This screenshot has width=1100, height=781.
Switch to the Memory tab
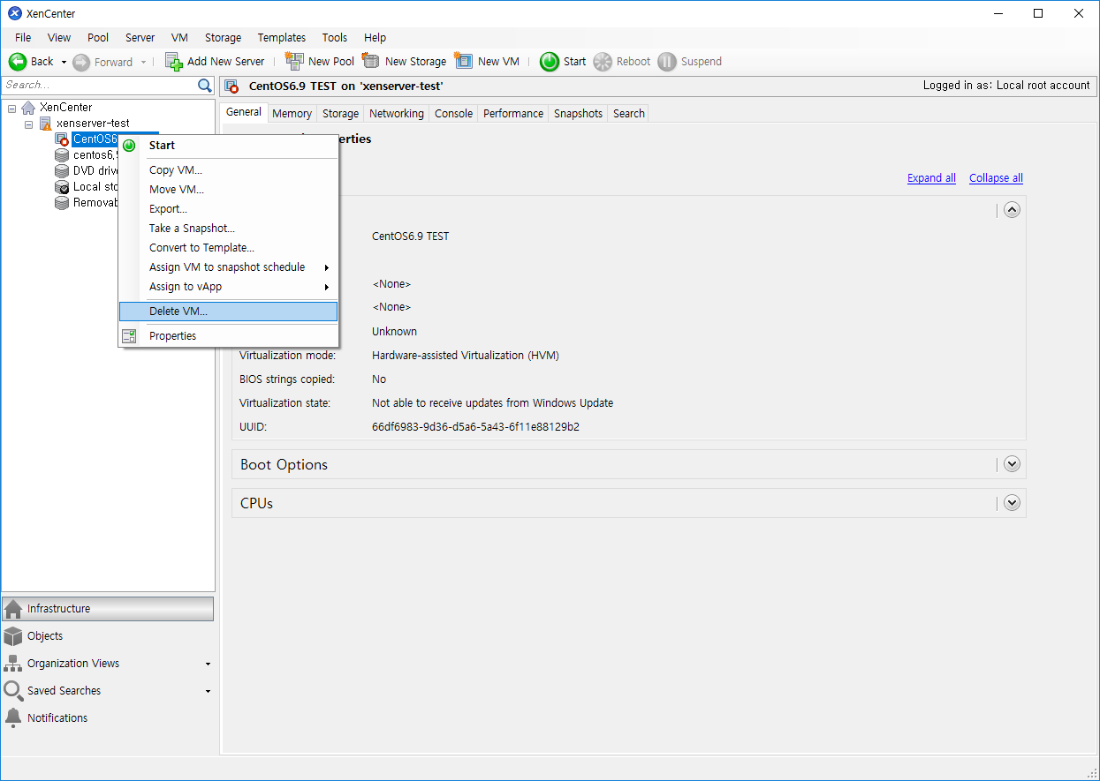[x=292, y=114]
